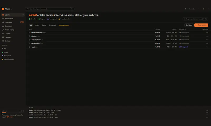Click the green 0 signed status indicator
Screen dimensions: 211x126
[42, 19]
